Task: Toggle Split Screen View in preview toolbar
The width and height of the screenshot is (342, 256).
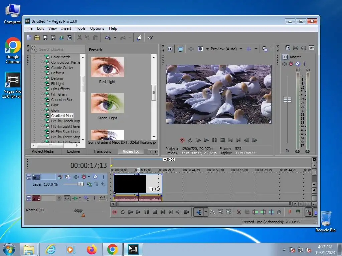Action: pos(200,49)
